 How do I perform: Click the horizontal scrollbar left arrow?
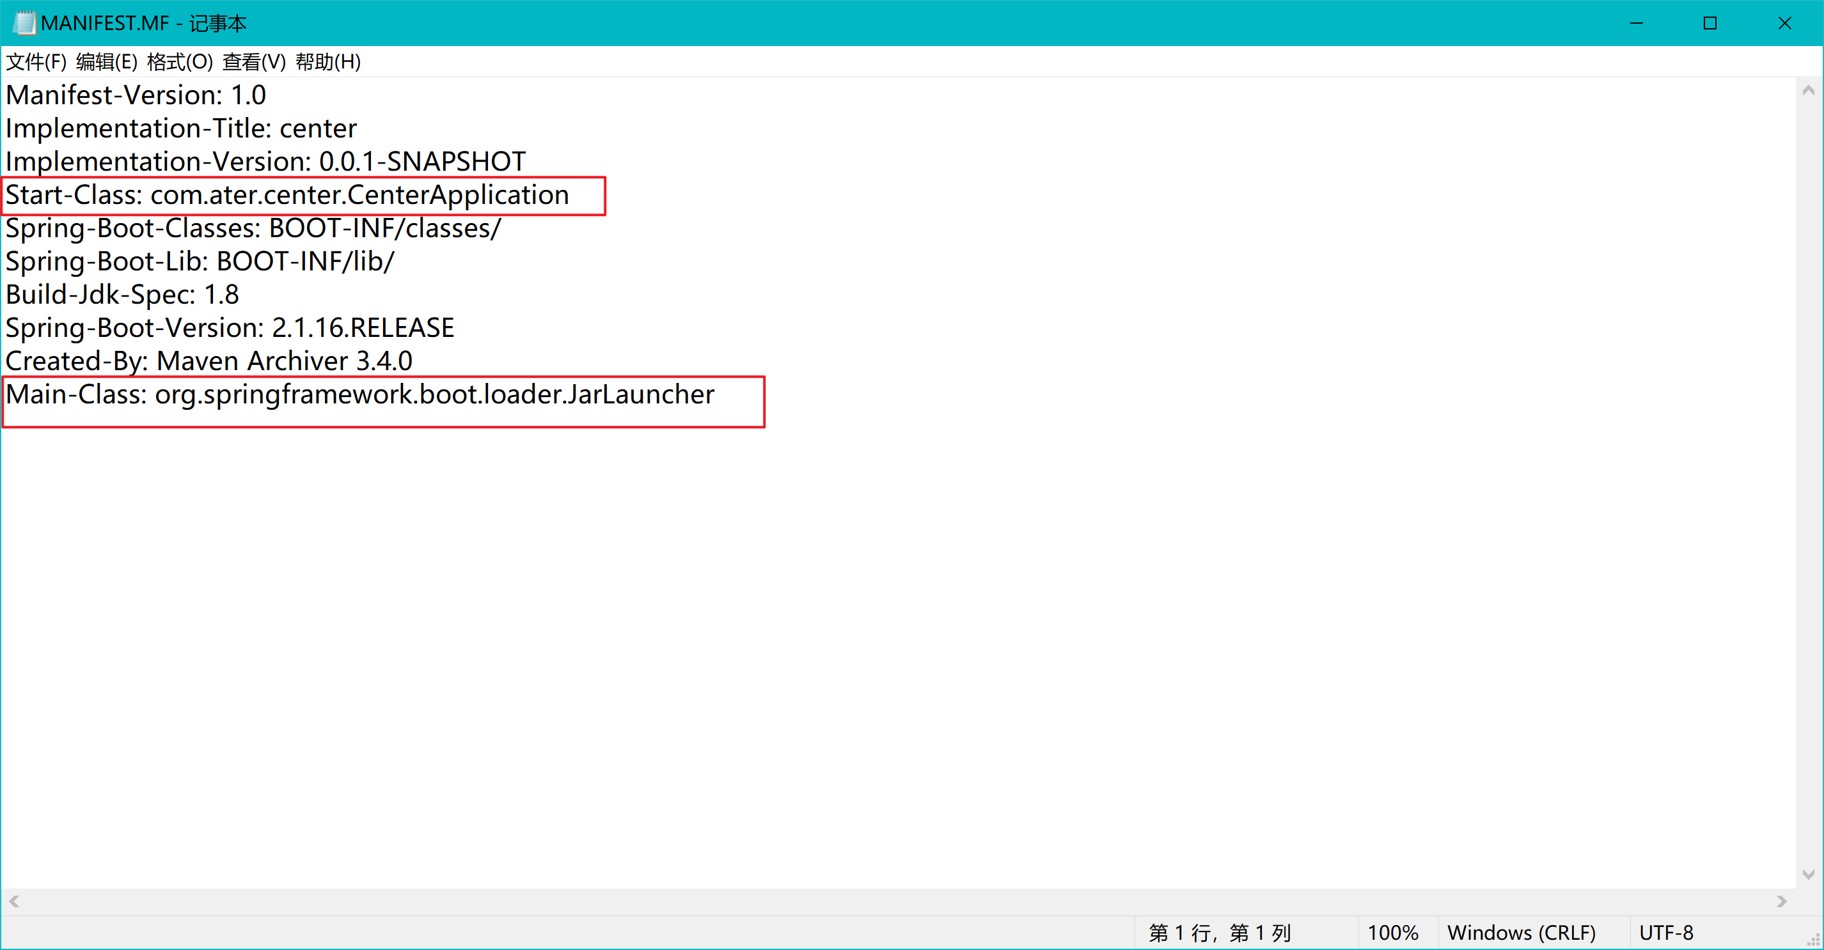14,901
